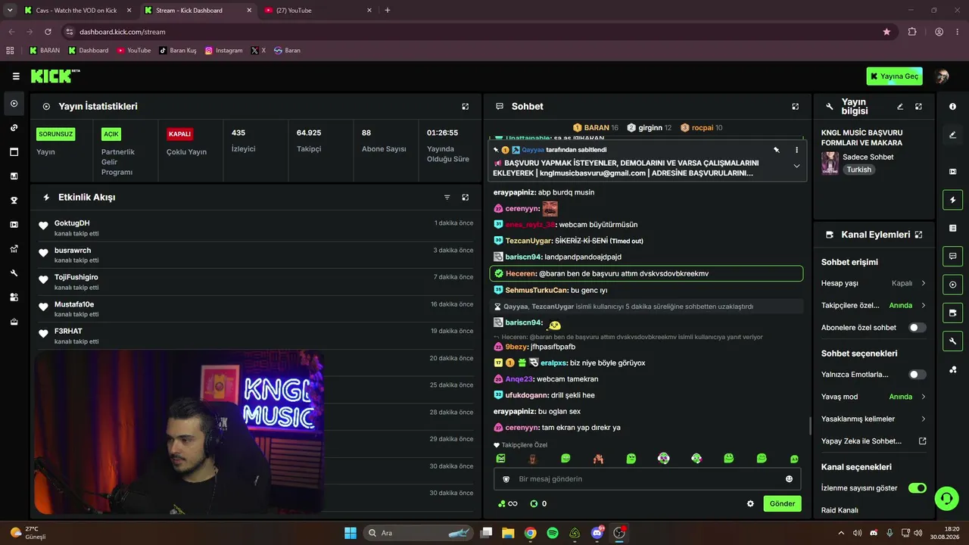Screen dimensions: 969x545
Task: Open the green headset support button
Action: click(946, 498)
